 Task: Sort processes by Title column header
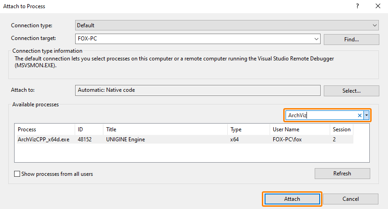(165, 129)
